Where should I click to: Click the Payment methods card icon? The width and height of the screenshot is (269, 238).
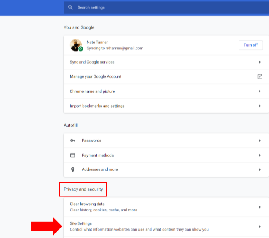click(x=73, y=155)
